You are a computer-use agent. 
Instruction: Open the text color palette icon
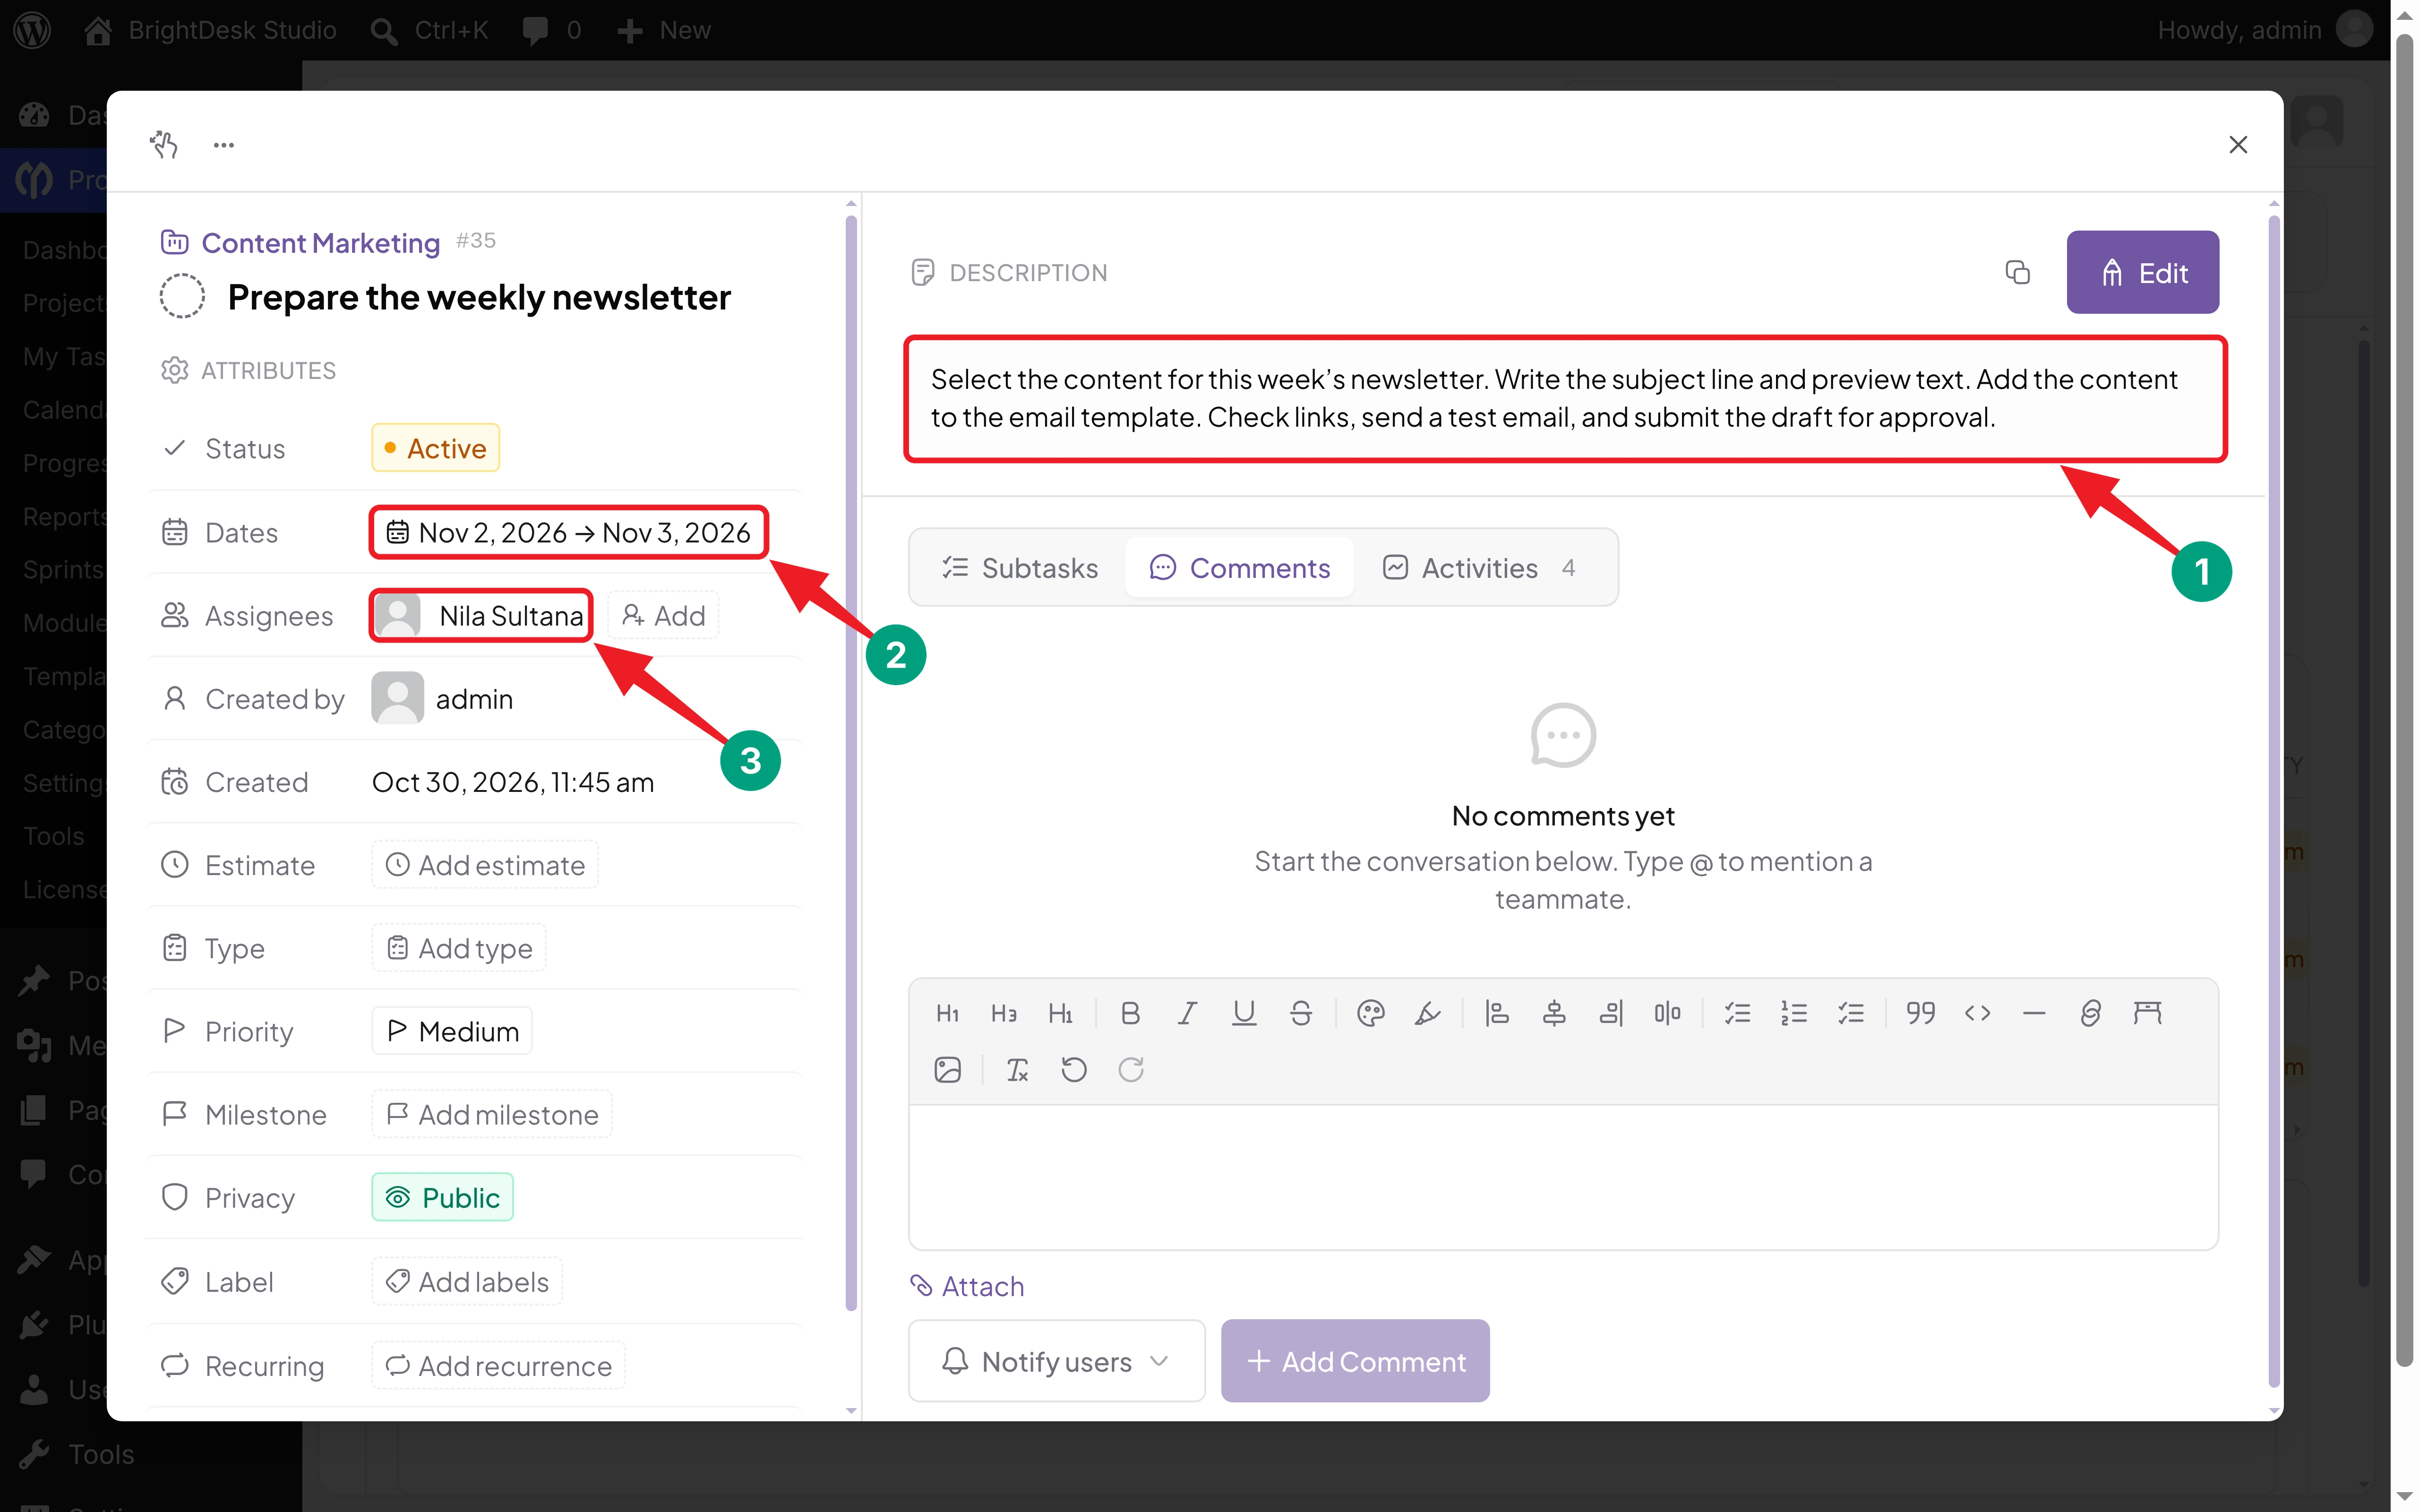pyautogui.click(x=1371, y=1013)
